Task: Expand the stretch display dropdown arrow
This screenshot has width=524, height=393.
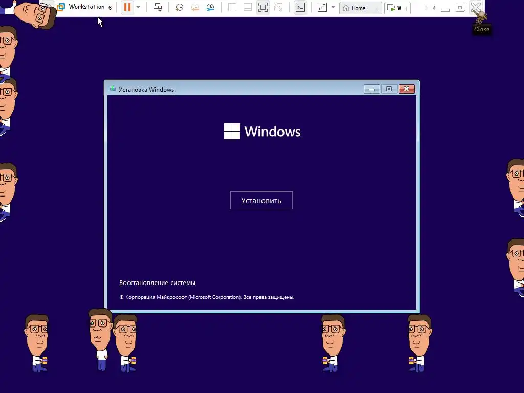Action: [x=333, y=7]
